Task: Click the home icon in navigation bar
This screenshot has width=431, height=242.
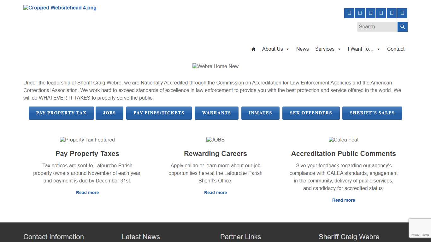Action: coord(253,49)
